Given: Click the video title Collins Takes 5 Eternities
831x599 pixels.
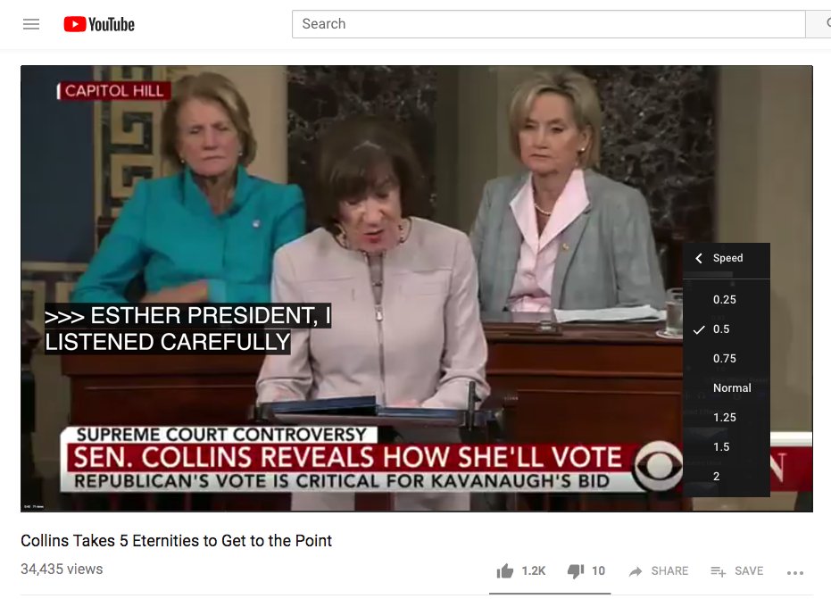Looking at the screenshot, I should point(176,541).
